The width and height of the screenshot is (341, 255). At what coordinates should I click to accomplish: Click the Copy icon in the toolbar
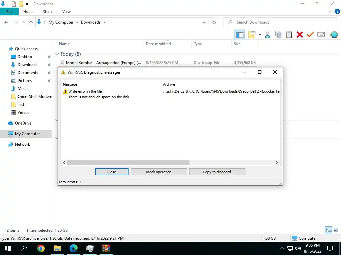tap(278, 35)
